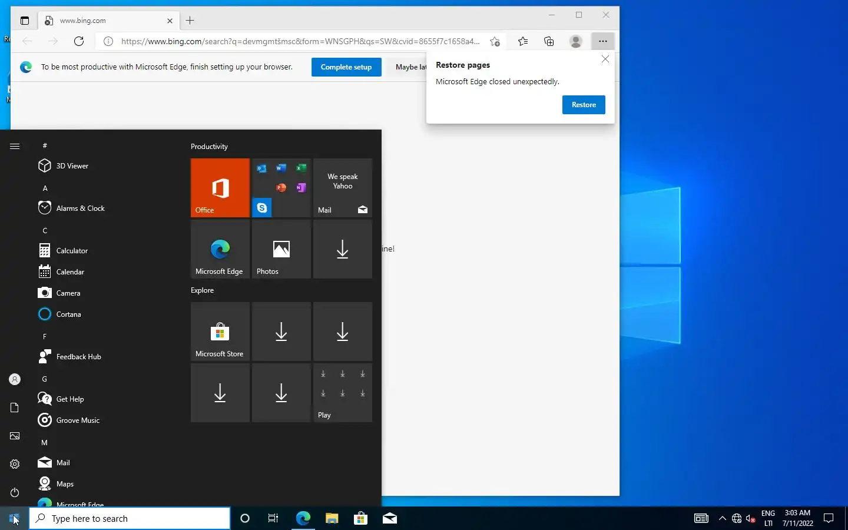Screen dimensions: 848x530
Task: Expand the Start menu hamburger
Action: pyautogui.click(x=15, y=146)
